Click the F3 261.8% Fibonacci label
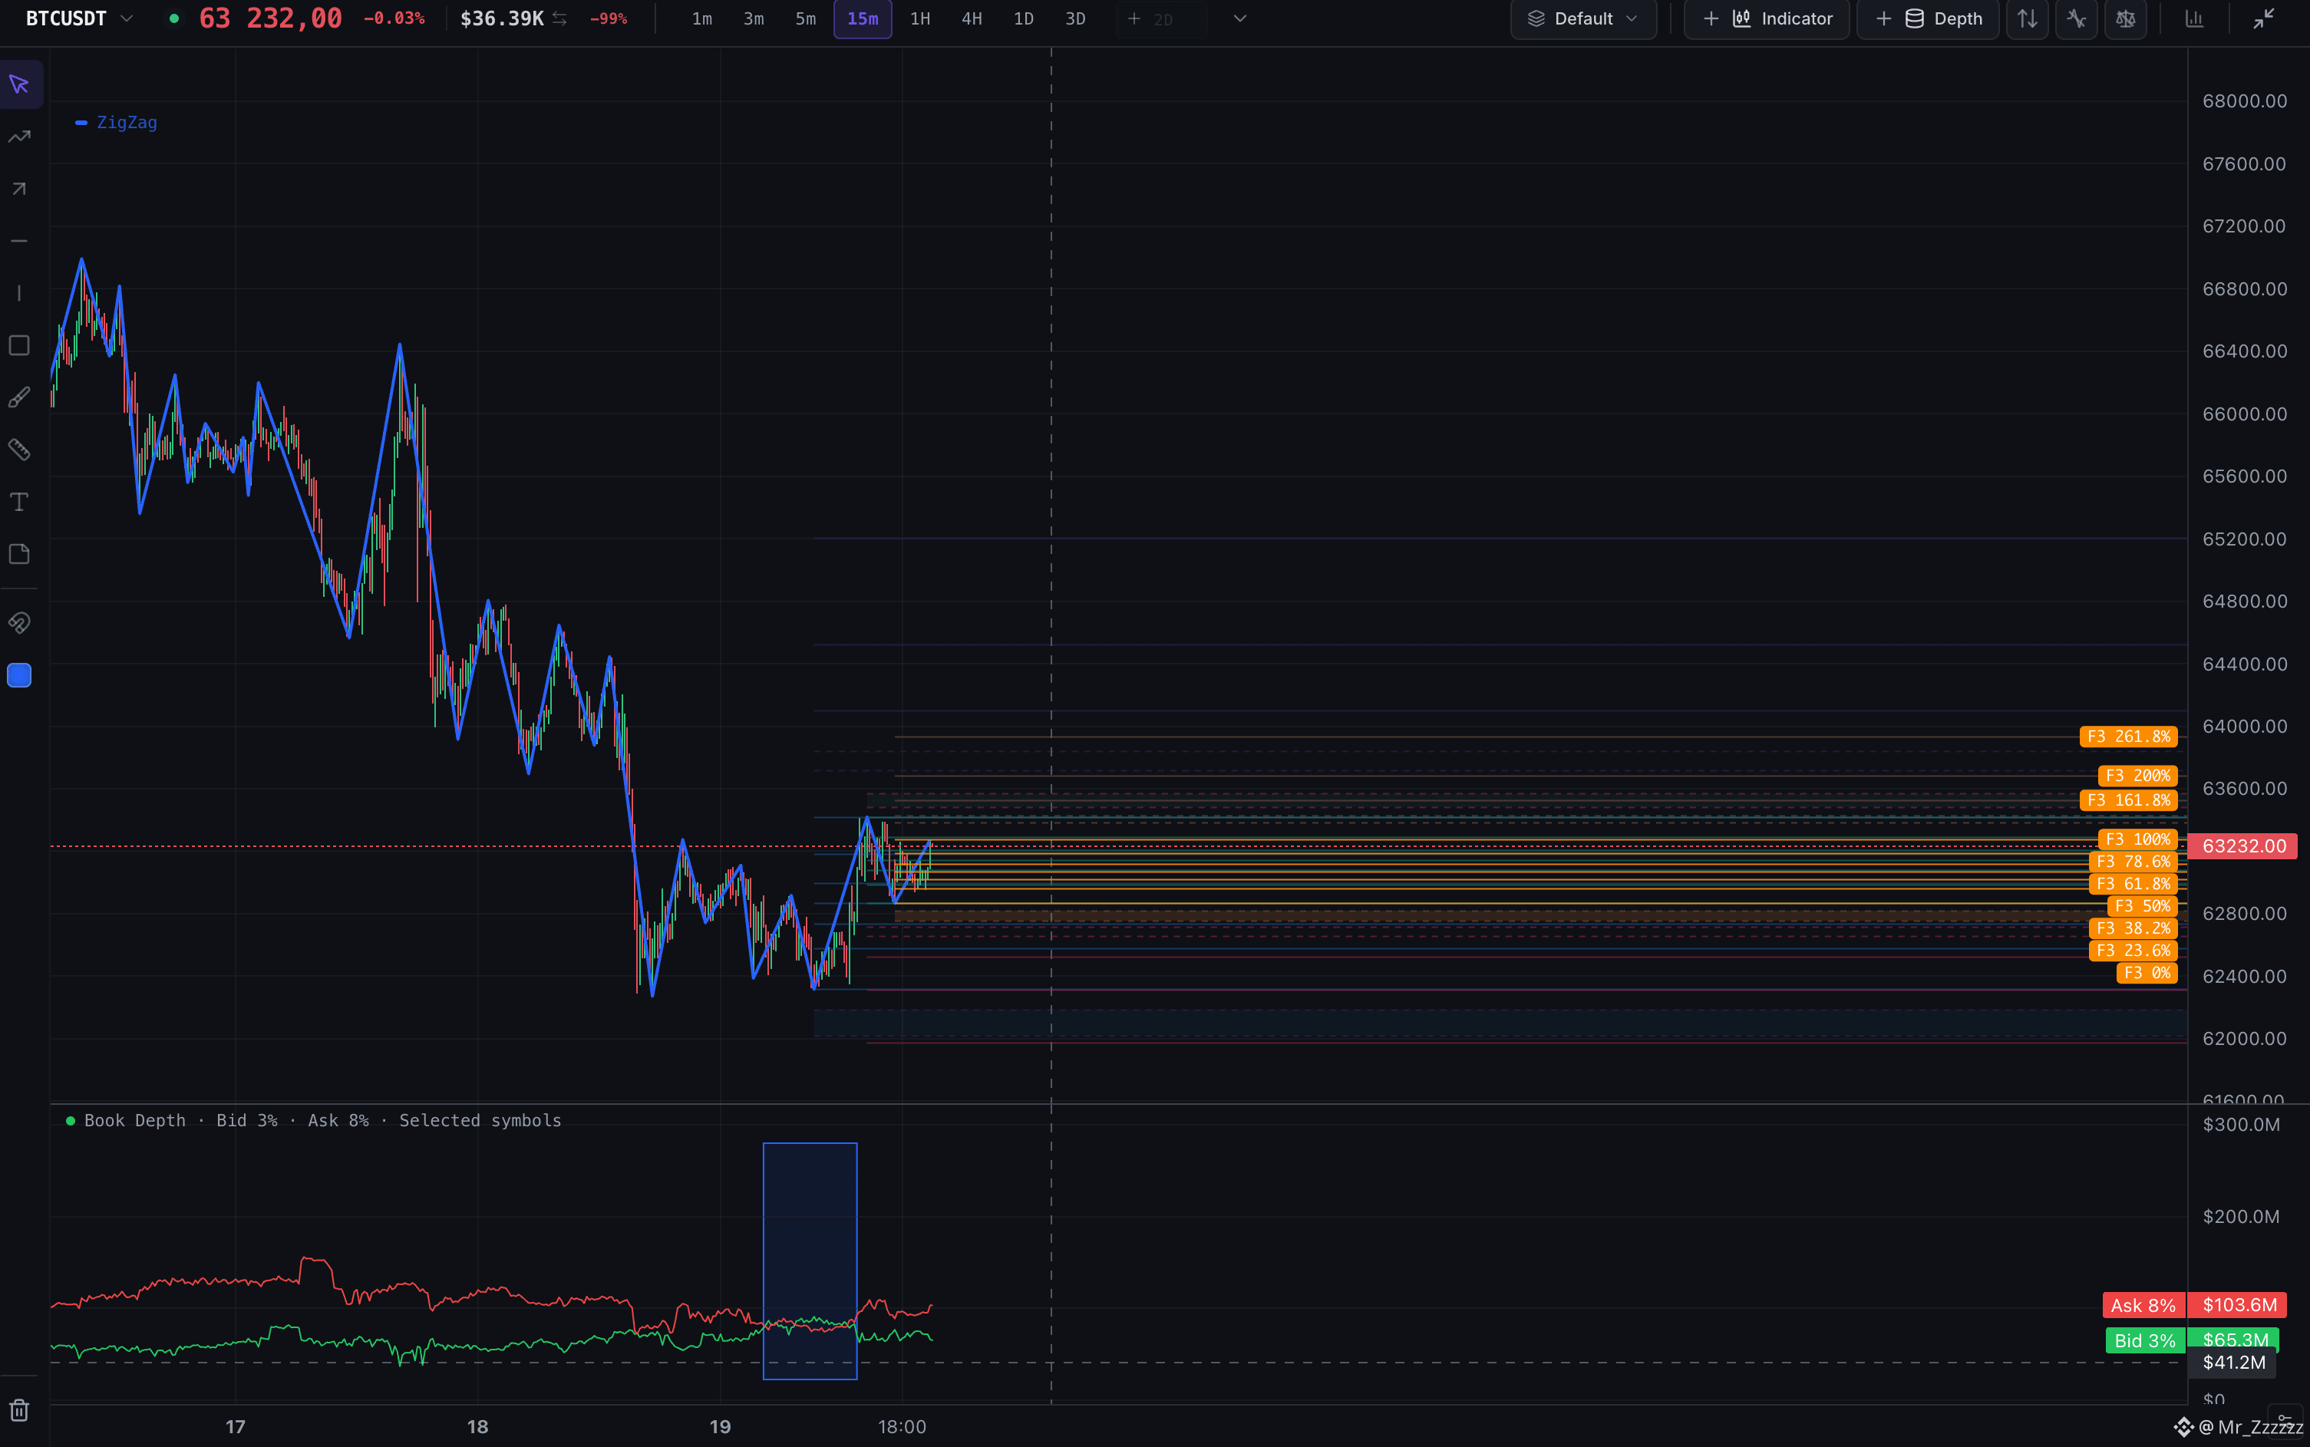 pyautogui.click(x=2128, y=736)
